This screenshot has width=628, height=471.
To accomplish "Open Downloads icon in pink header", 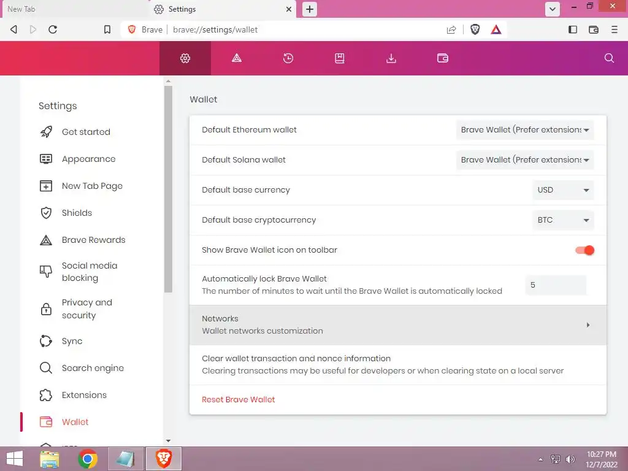I will [391, 58].
